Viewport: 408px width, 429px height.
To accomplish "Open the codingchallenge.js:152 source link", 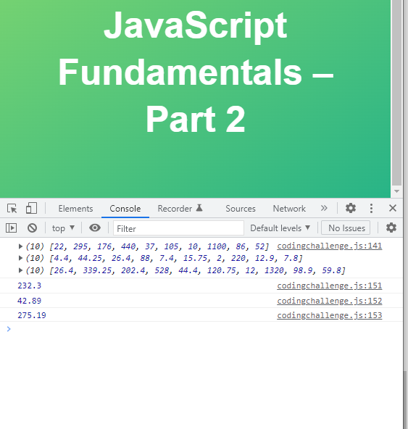I will (x=330, y=301).
